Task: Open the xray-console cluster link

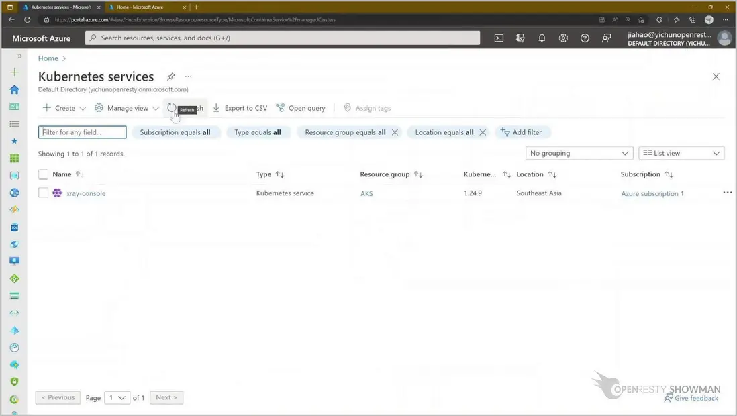Action: [x=86, y=193]
